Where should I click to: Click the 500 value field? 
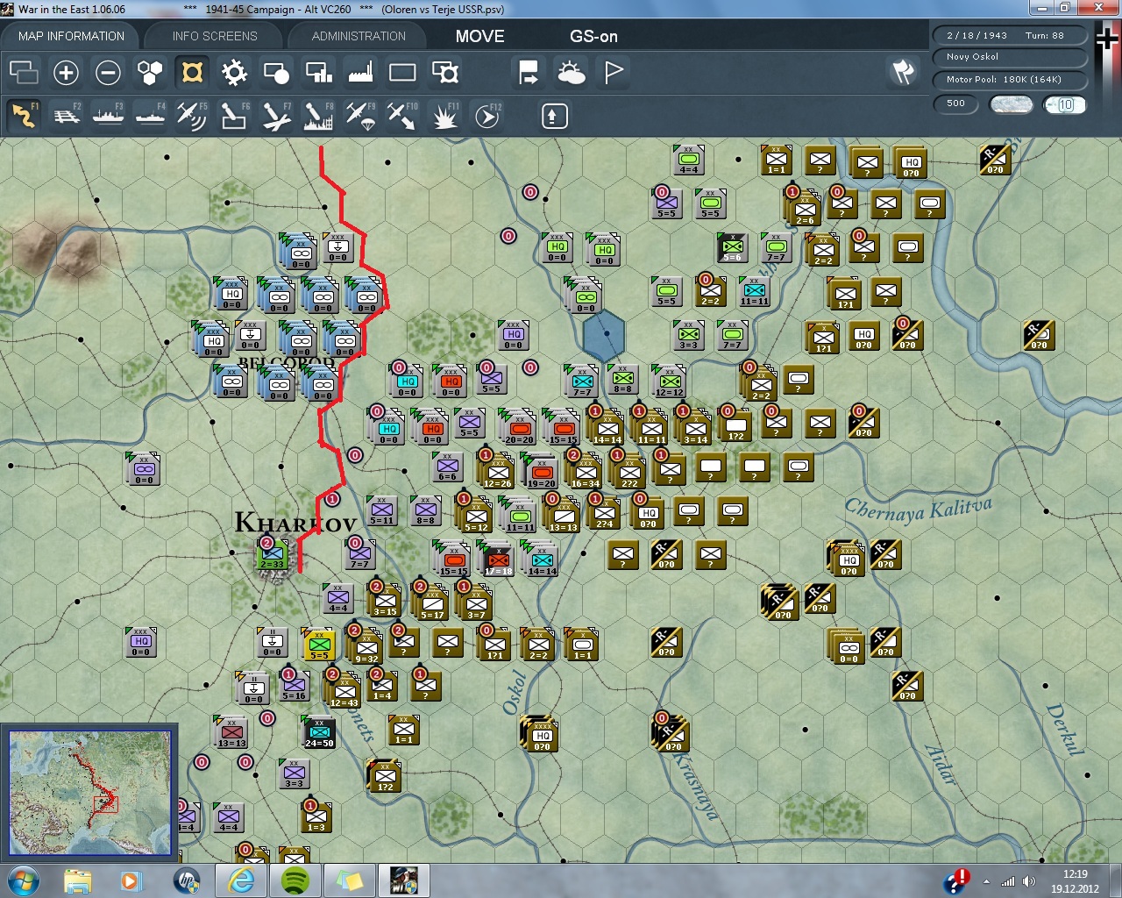tap(956, 103)
